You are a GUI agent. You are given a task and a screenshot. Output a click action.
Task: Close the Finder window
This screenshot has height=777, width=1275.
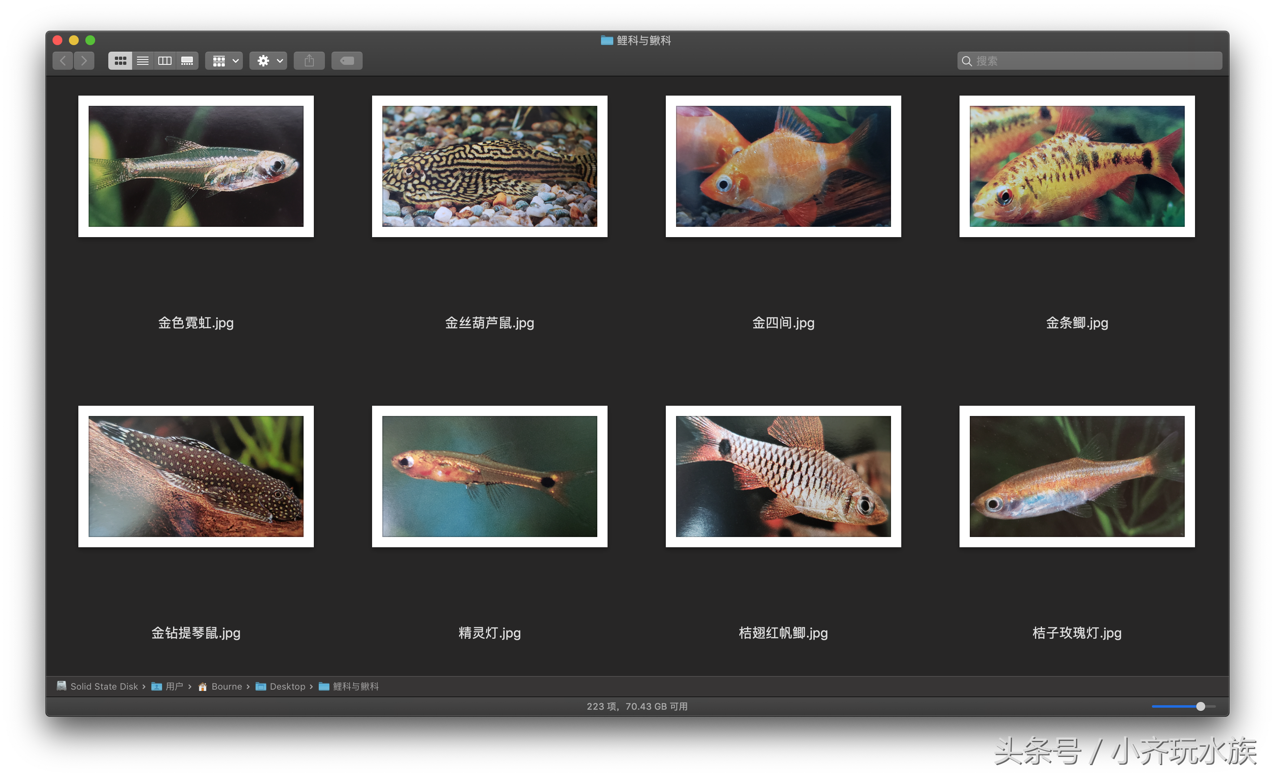tap(57, 40)
